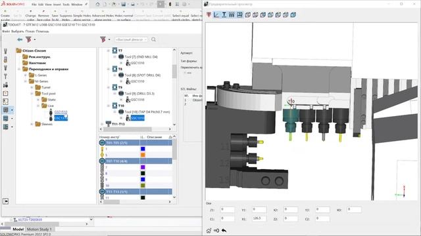Click the blue color swatch of tool 1

click(x=143, y=149)
